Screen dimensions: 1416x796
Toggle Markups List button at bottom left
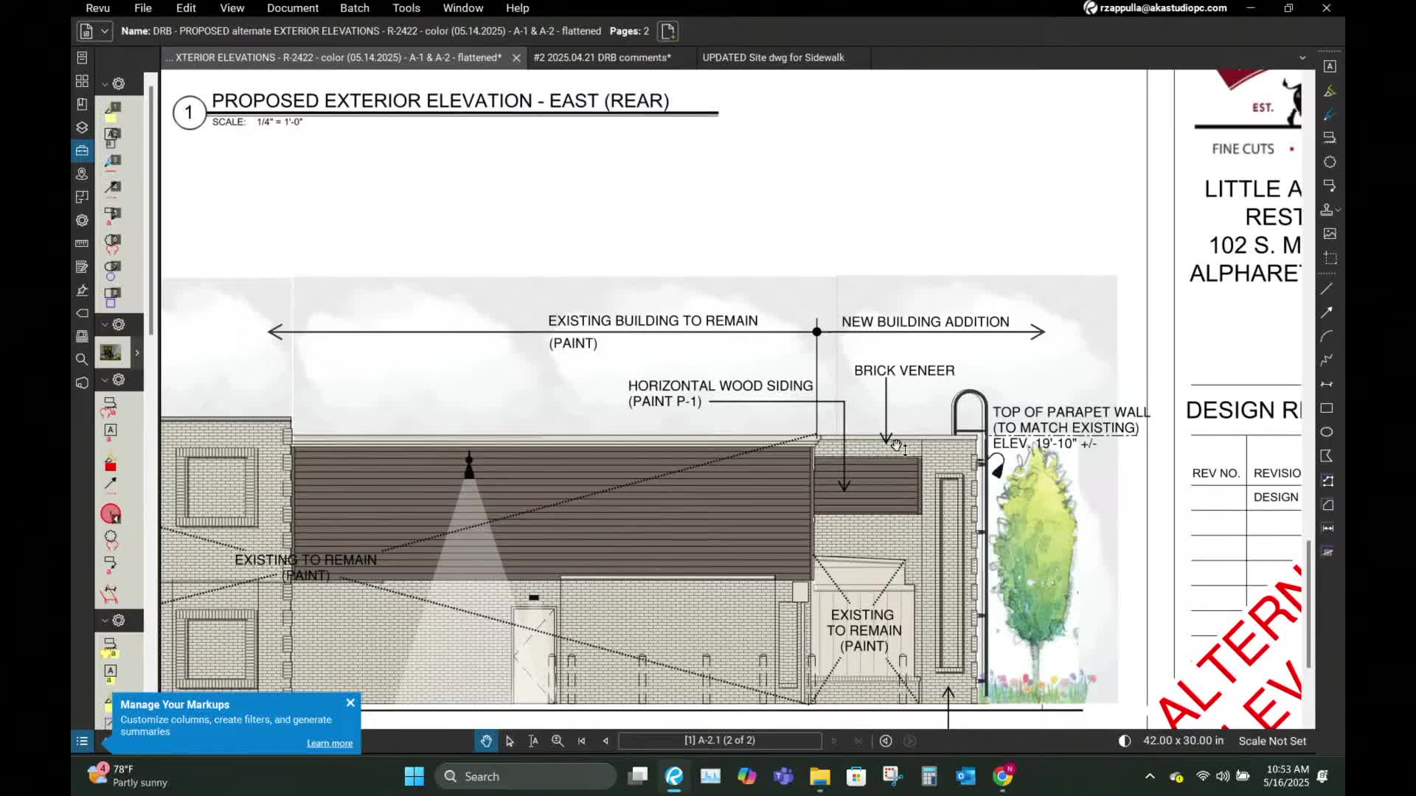pos(82,741)
